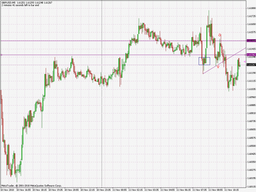Click the 1.60500 price axis label
The height and width of the screenshot is (192, 256).
(251, 146)
